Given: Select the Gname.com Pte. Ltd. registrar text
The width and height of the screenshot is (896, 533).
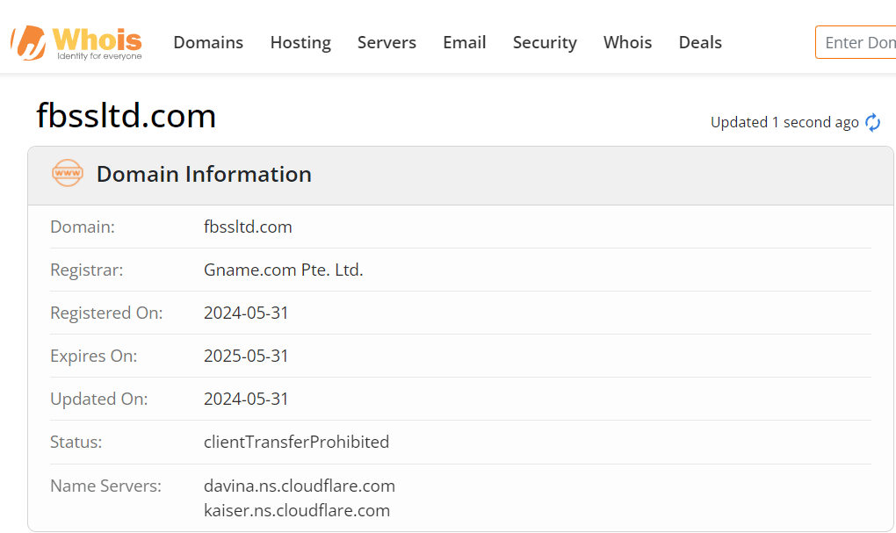Looking at the screenshot, I should [284, 270].
